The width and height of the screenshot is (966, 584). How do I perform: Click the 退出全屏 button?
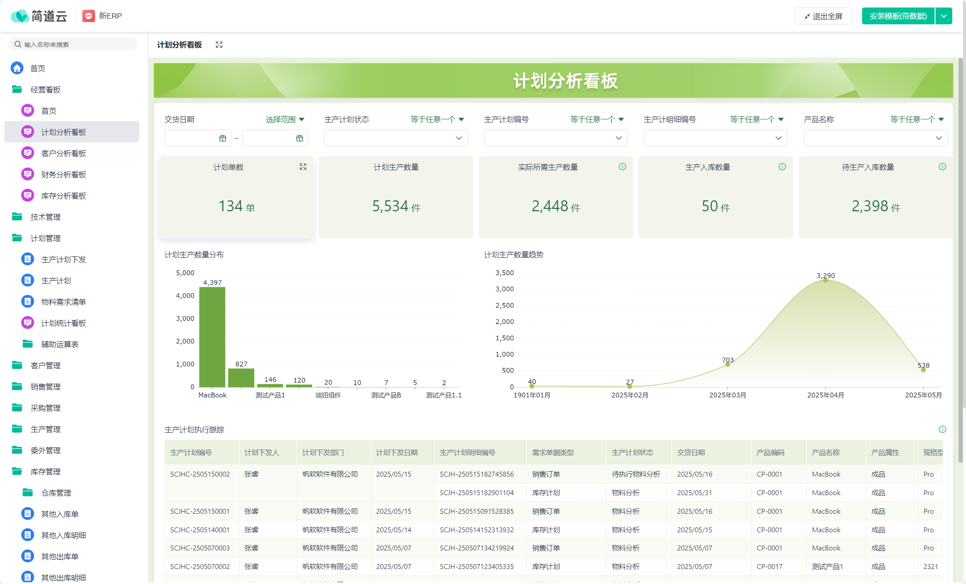pos(823,15)
